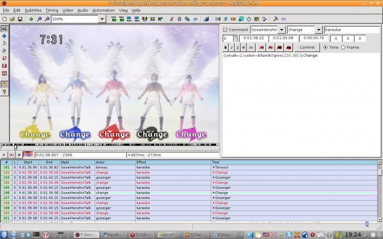383x239 pixels.
Task: Switch to the XChat taskbar window
Action: point(196,235)
